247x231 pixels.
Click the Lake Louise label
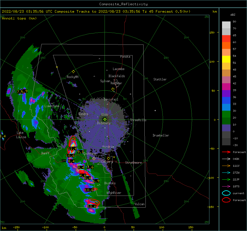pos(21,135)
